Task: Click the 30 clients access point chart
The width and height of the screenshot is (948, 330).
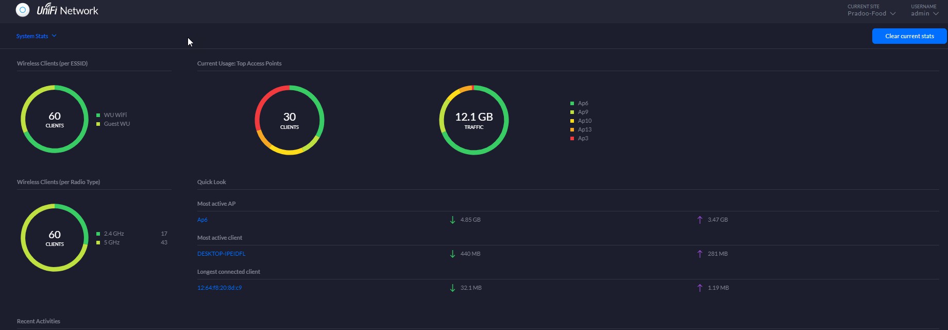Action: (289, 120)
